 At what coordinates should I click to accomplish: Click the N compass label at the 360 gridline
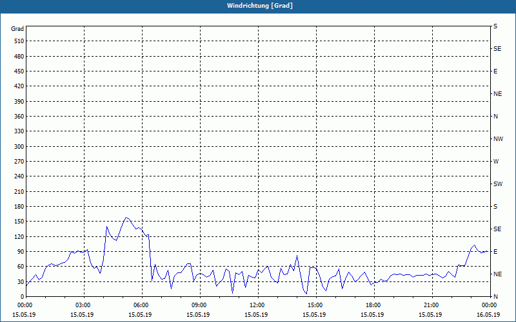click(495, 117)
